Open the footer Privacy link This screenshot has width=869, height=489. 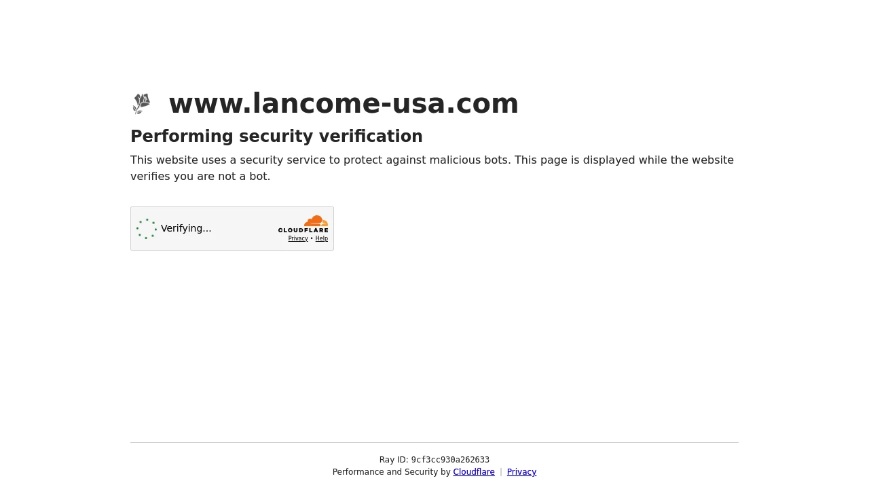tap(521, 472)
